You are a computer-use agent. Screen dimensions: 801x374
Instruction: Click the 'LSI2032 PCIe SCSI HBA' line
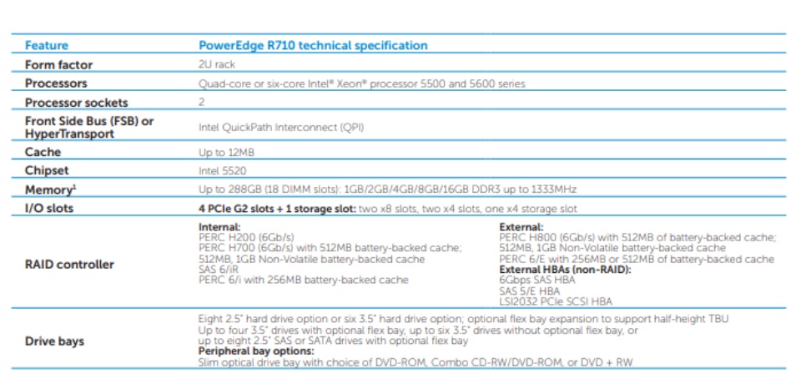click(x=556, y=301)
